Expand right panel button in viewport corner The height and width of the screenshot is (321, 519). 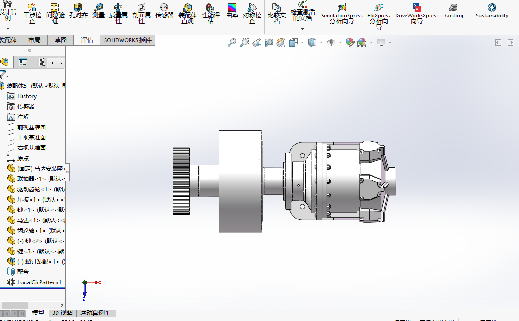coord(511,42)
